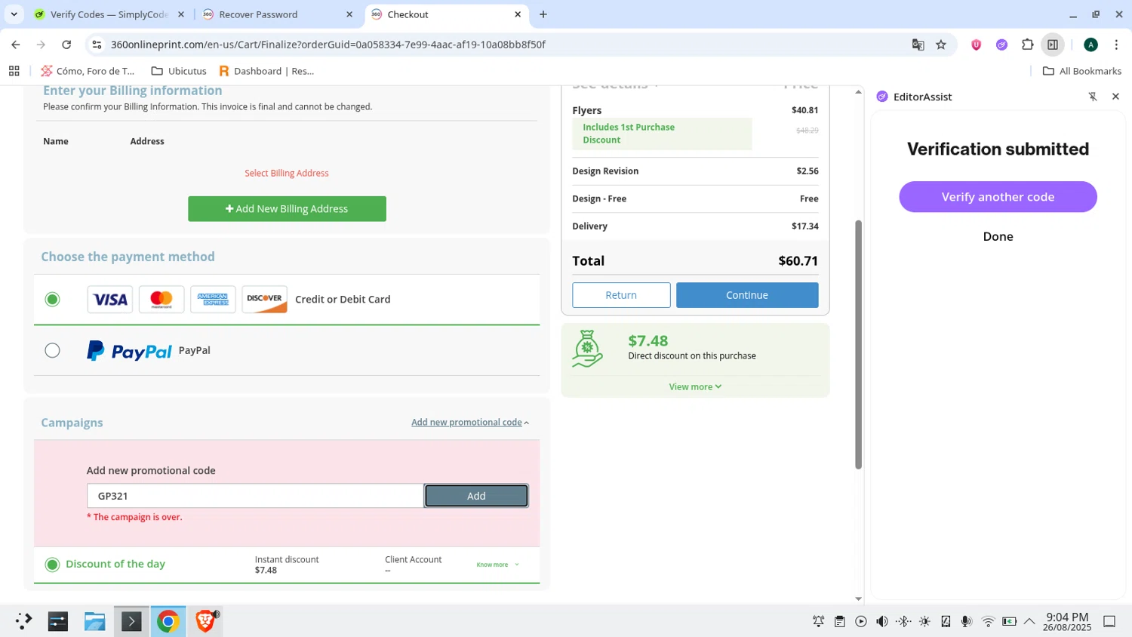Viewport: 1132px width, 637px height.
Task: Open Dashboard | Res... bookmark
Action: (x=266, y=71)
